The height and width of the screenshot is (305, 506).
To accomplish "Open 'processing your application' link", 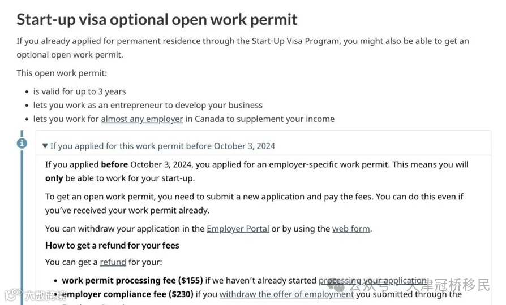I will (x=373, y=281).
